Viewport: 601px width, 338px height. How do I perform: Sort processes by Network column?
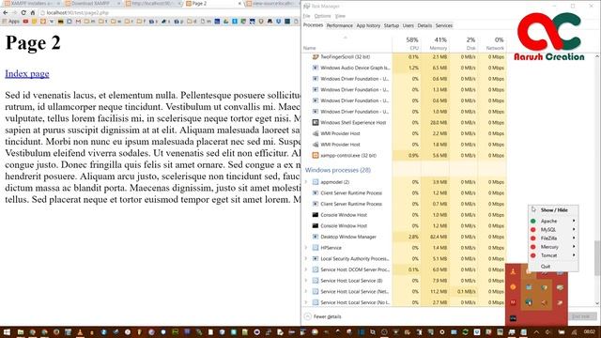coord(492,44)
